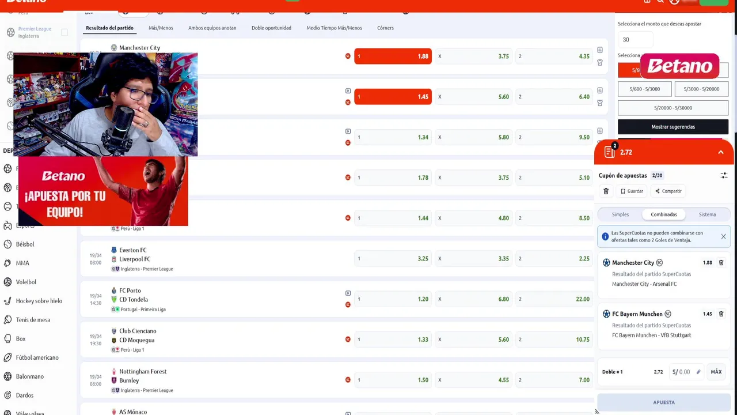Clear all bets with coupon trash icon
The image size is (737, 415).
coord(606,191)
